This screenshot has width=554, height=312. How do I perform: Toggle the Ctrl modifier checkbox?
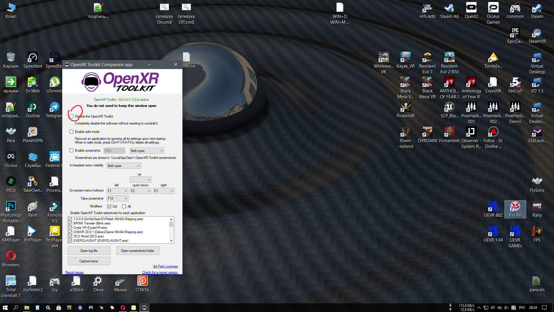(109, 206)
